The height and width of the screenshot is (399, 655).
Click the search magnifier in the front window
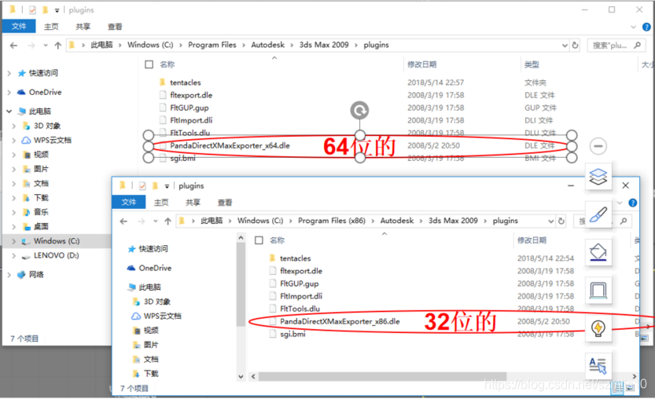[624, 221]
